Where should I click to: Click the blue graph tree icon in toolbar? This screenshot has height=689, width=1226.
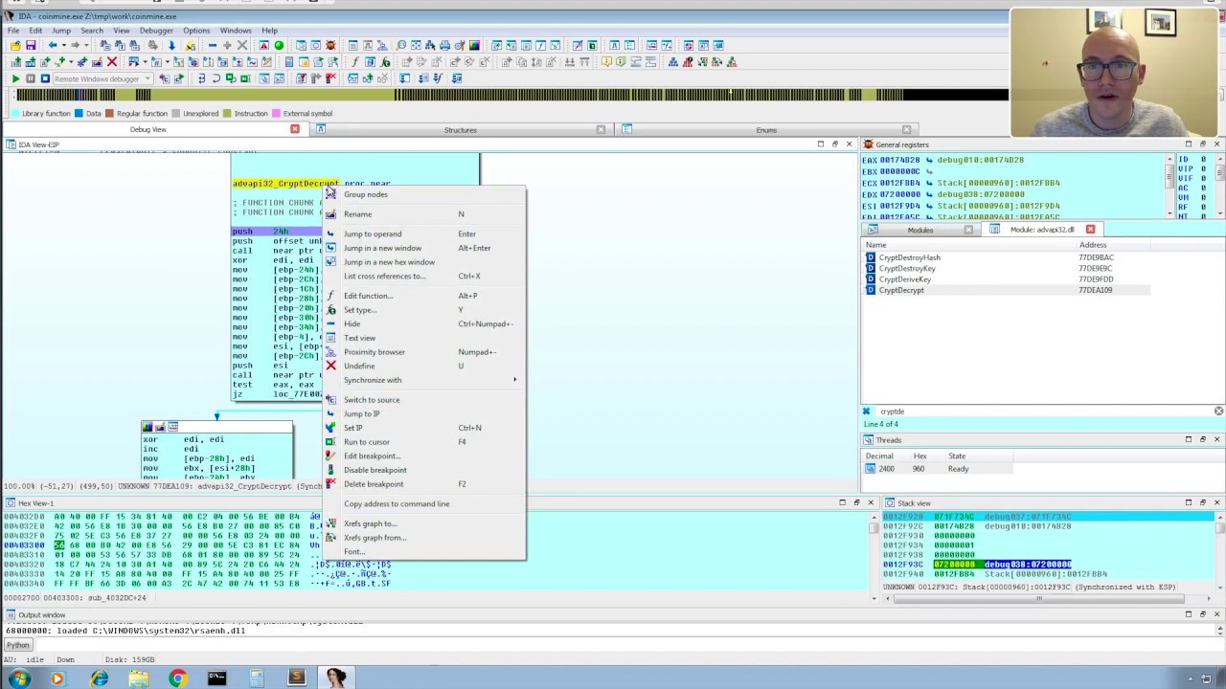[x=673, y=62]
